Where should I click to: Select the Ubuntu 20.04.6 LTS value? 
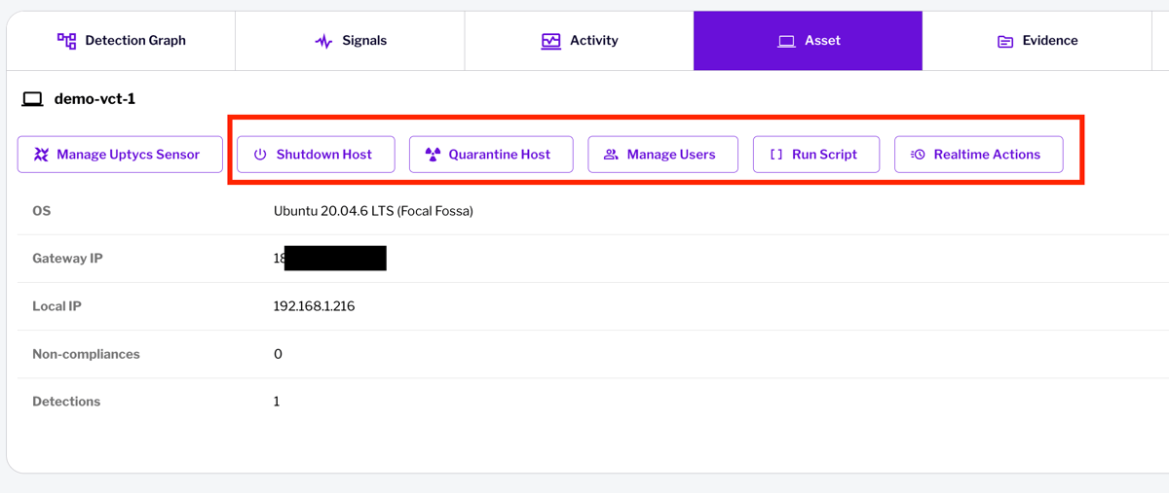[373, 211]
